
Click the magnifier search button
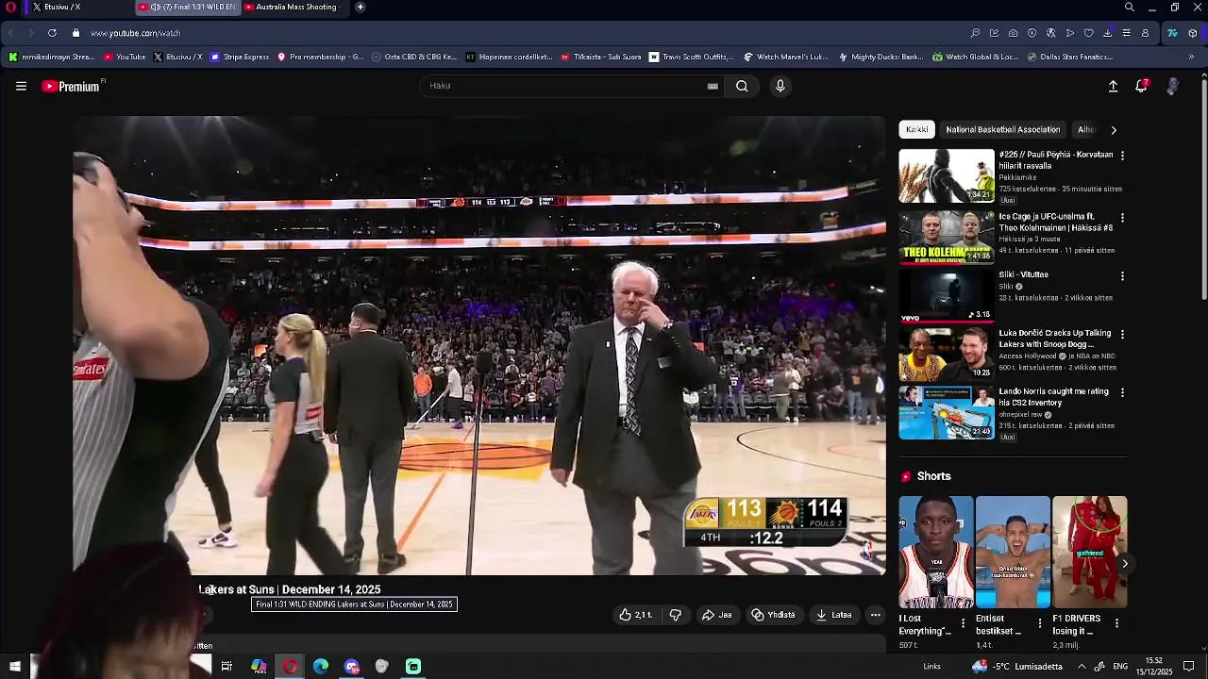click(742, 86)
